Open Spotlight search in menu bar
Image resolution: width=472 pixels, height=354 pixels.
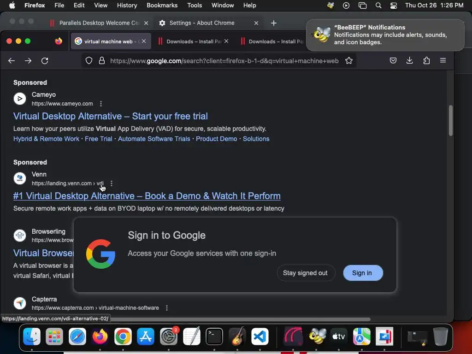tap(378, 6)
